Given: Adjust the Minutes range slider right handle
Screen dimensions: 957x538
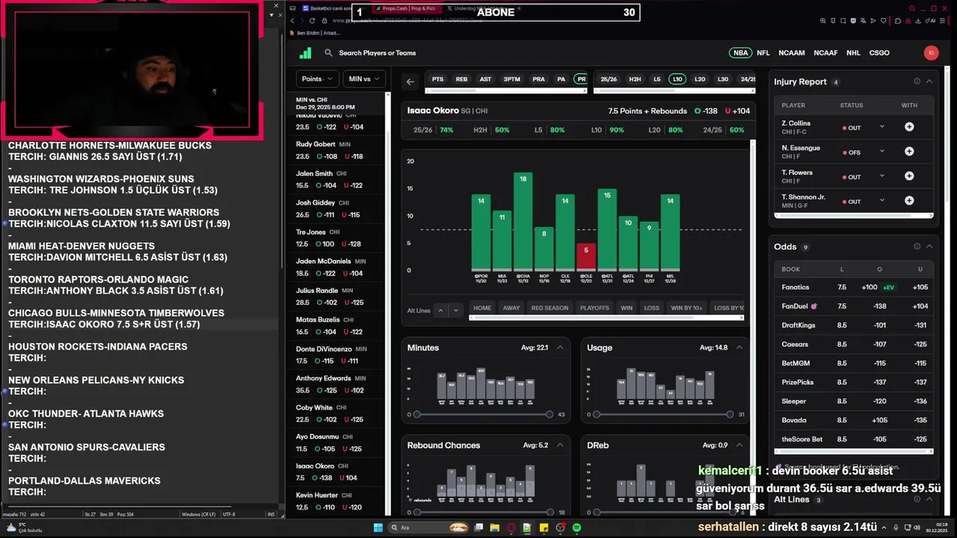Looking at the screenshot, I should coord(550,414).
